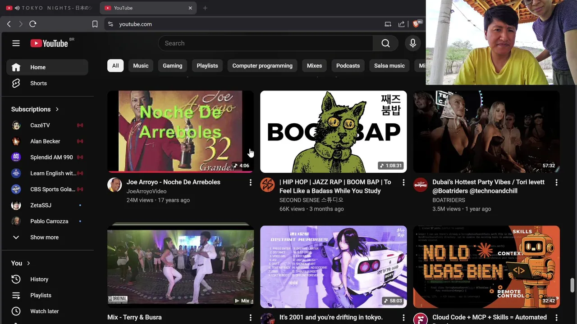Open Pablo Carrozza subscription
577x324 pixels.
[47, 221]
